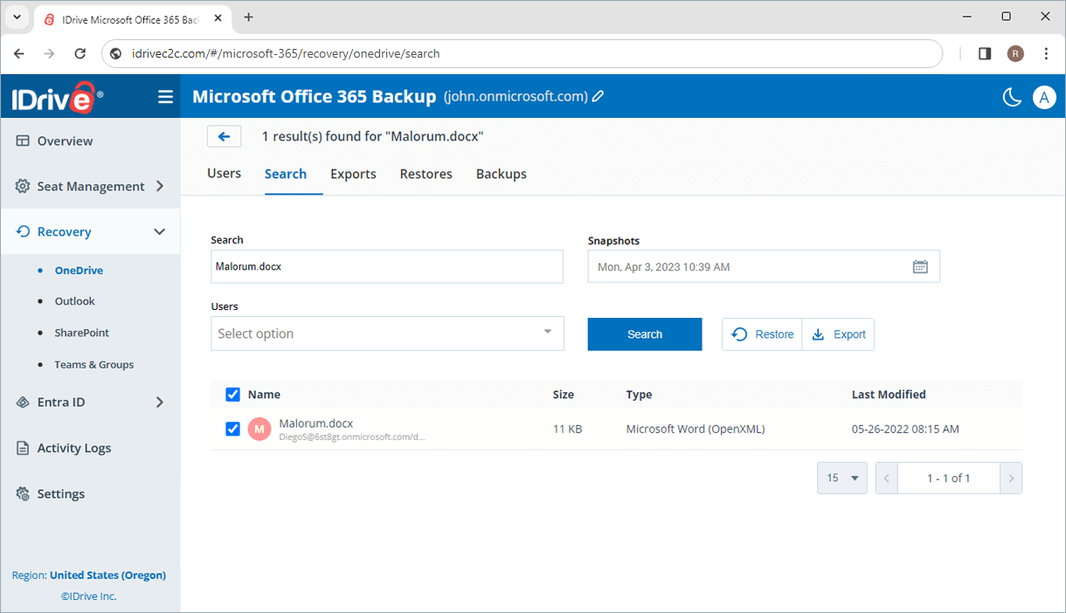The width and height of the screenshot is (1066, 613).
Task: Open the Snapshots calendar icon
Action: [x=920, y=267]
